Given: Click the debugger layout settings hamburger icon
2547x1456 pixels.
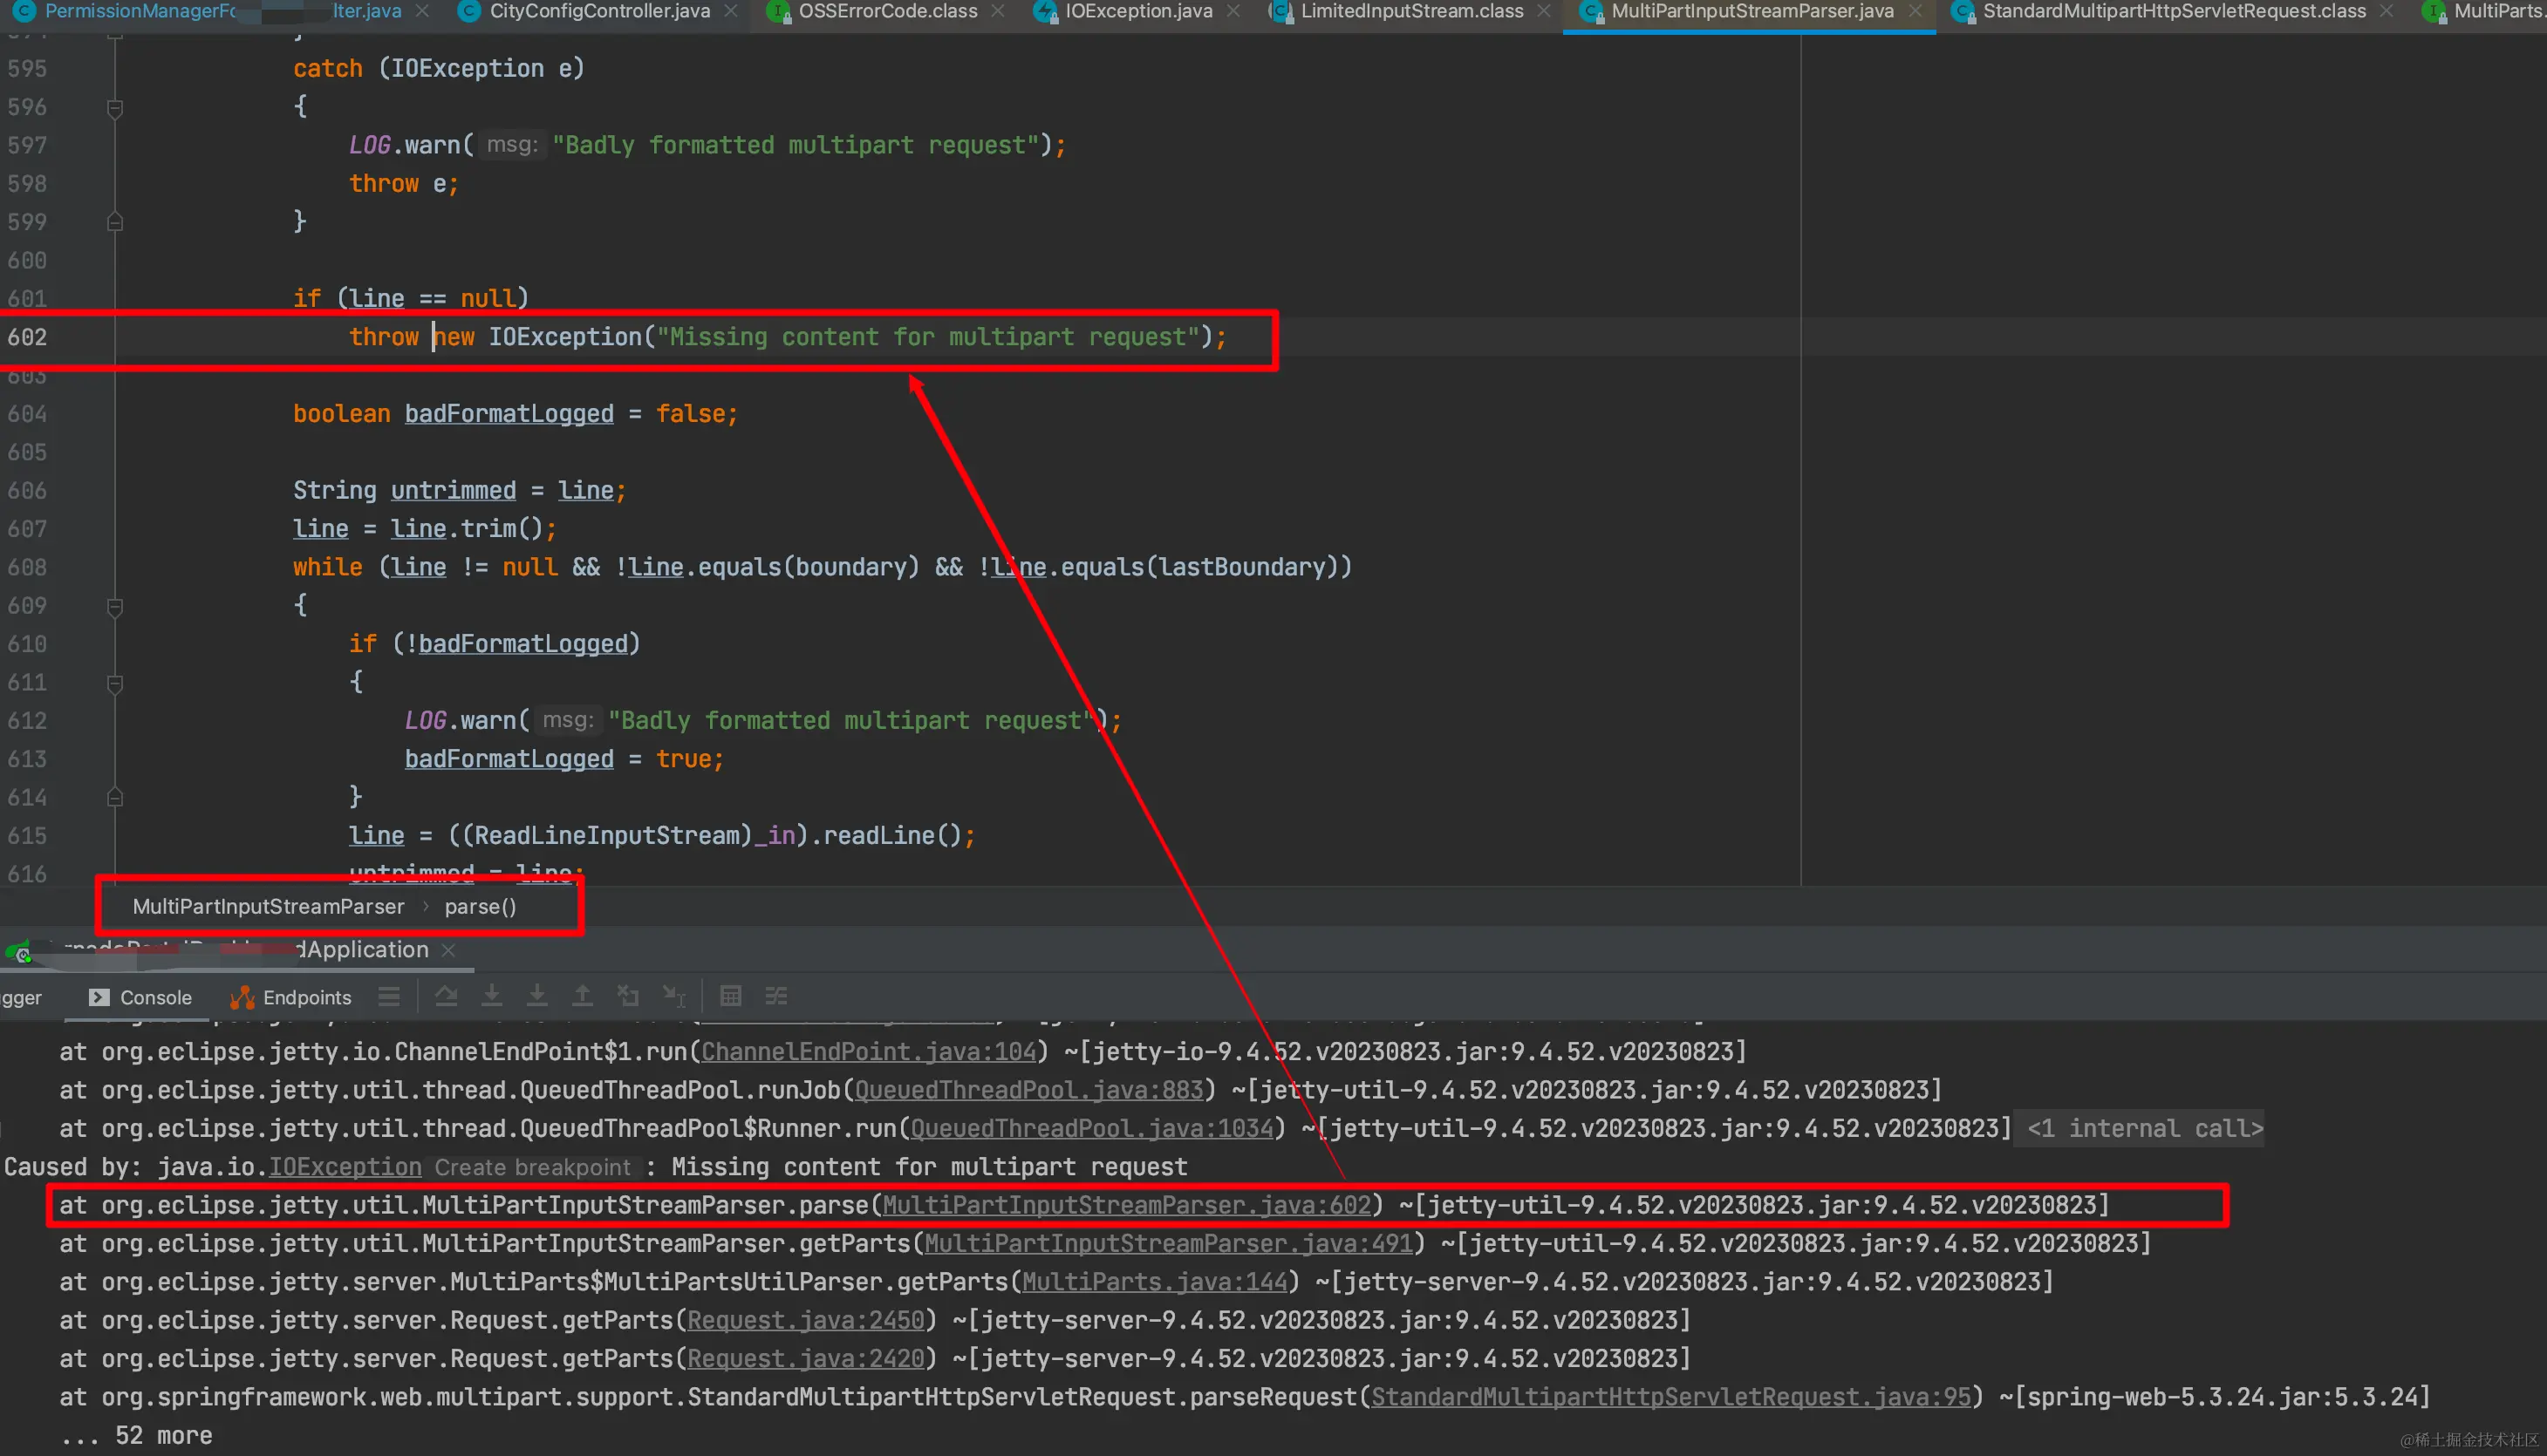Looking at the screenshot, I should [x=389, y=996].
